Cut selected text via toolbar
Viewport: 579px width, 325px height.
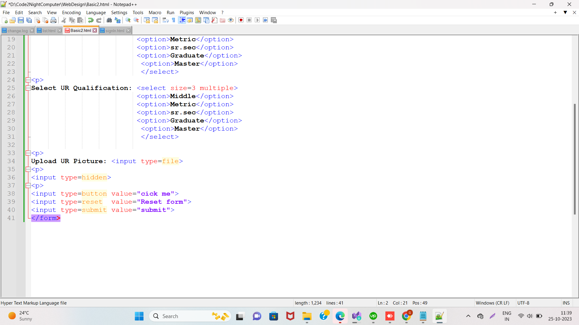tap(64, 20)
